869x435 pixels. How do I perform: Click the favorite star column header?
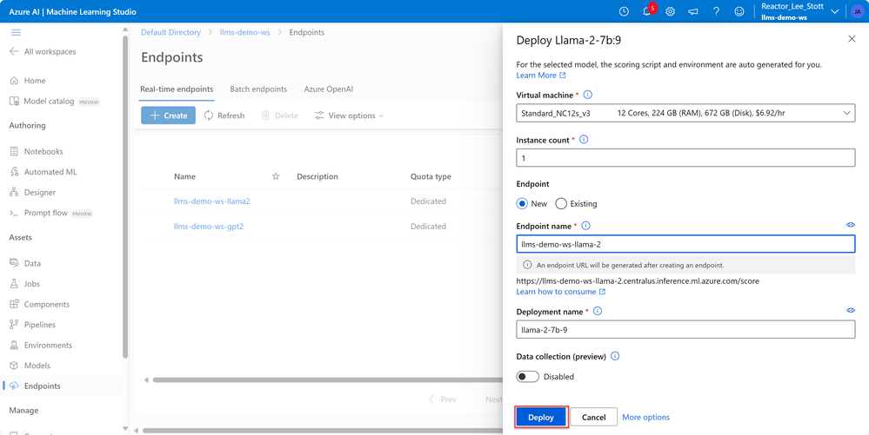(x=276, y=176)
